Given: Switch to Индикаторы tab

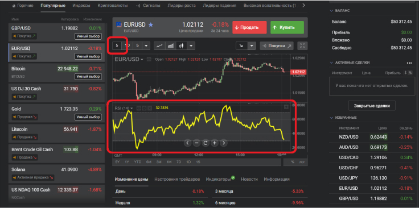Looking at the screenshot, I should (218, 179).
